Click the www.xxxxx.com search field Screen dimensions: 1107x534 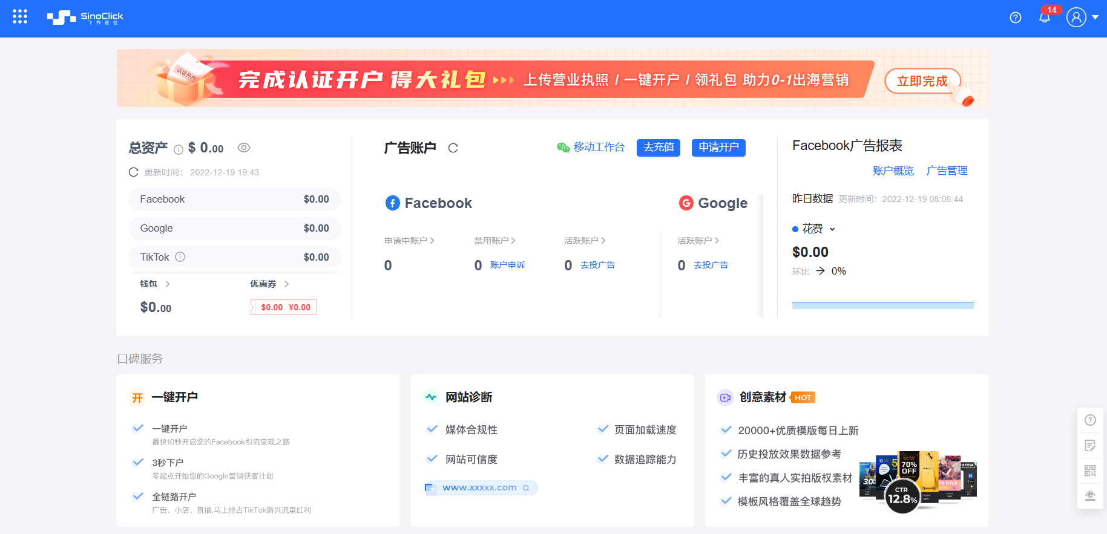pos(481,488)
